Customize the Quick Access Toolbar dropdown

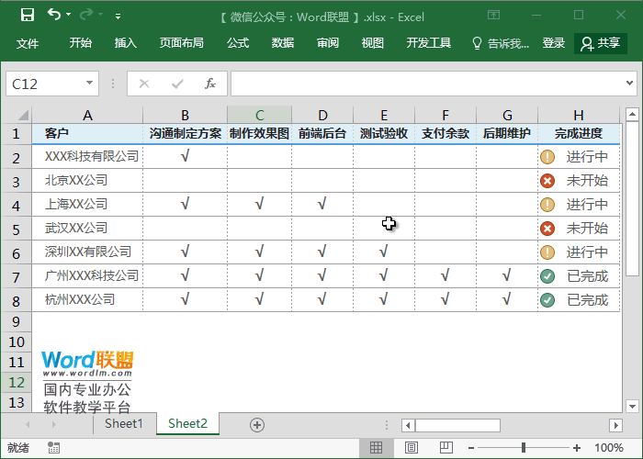(118, 17)
